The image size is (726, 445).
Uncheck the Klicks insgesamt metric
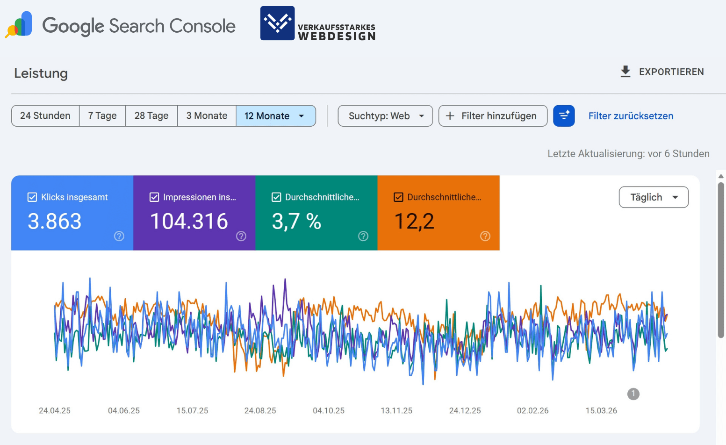(32, 197)
